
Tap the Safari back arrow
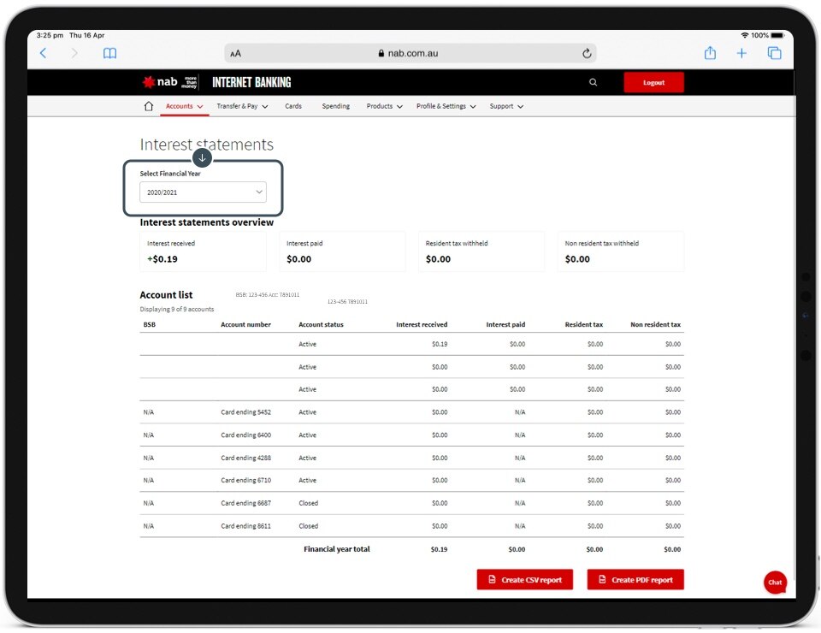coord(44,53)
